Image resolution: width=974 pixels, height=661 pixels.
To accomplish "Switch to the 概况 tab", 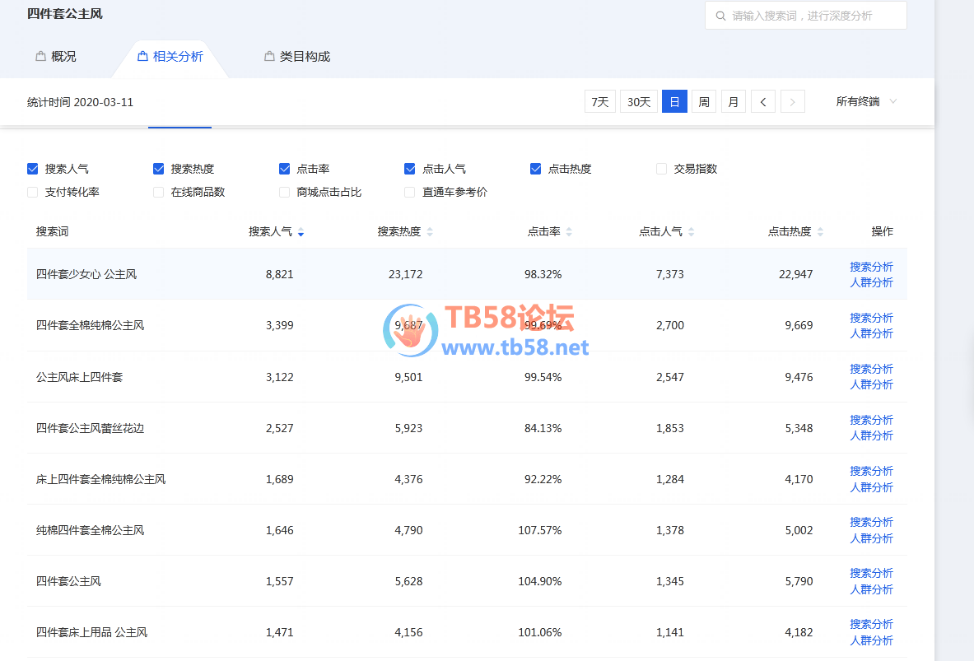I will [x=56, y=57].
